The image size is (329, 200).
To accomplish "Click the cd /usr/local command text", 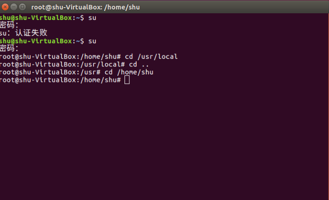I will click(x=151, y=56).
